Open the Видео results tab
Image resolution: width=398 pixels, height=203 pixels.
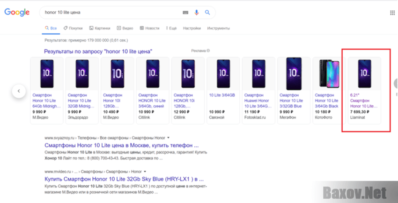[x=125, y=28]
